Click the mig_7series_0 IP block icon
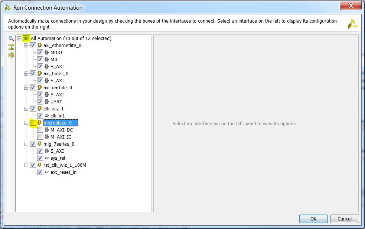 point(40,144)
